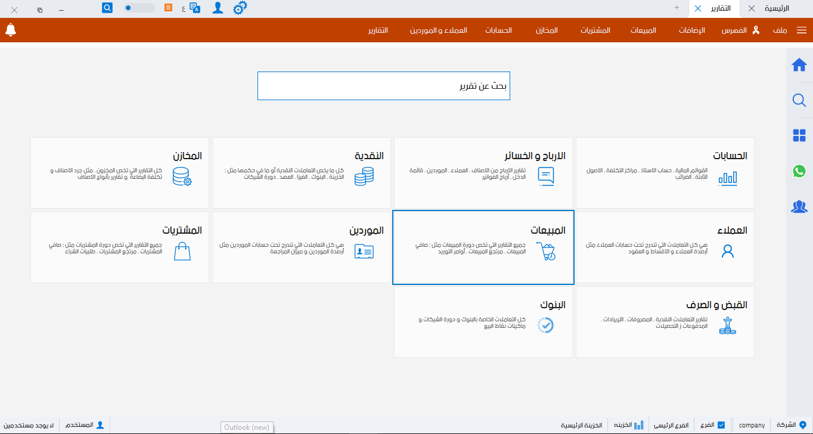This screenshot has width=813, height=434.
Task: Click the translate language icon
Action: pos(194,8)
